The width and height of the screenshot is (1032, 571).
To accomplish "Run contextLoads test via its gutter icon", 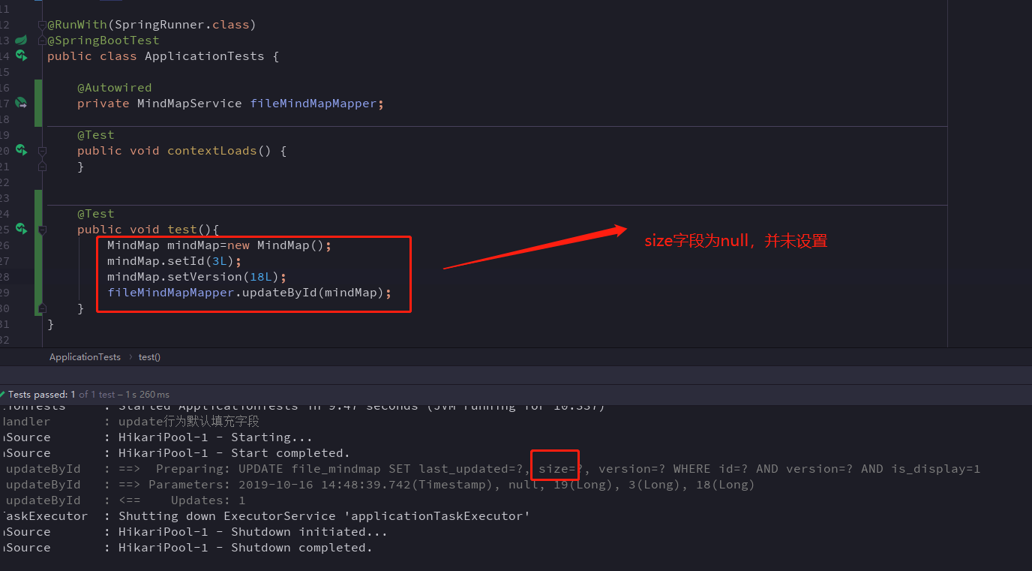I will coord(21,150).
